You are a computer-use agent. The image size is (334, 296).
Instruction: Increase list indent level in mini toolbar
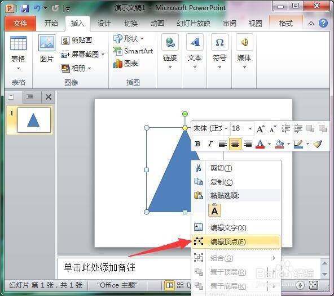click(x=298, y=128)
